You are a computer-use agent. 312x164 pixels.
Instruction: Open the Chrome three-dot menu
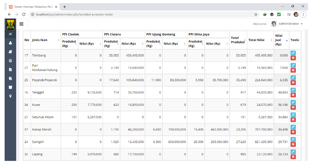click(x=303, y=14)
